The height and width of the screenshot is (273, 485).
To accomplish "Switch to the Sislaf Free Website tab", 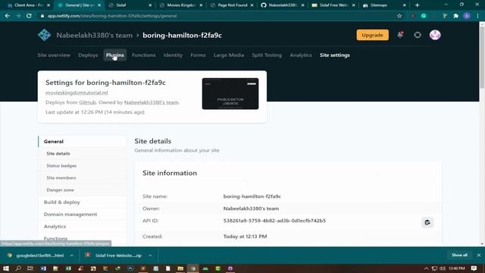I will click(333, 5).
